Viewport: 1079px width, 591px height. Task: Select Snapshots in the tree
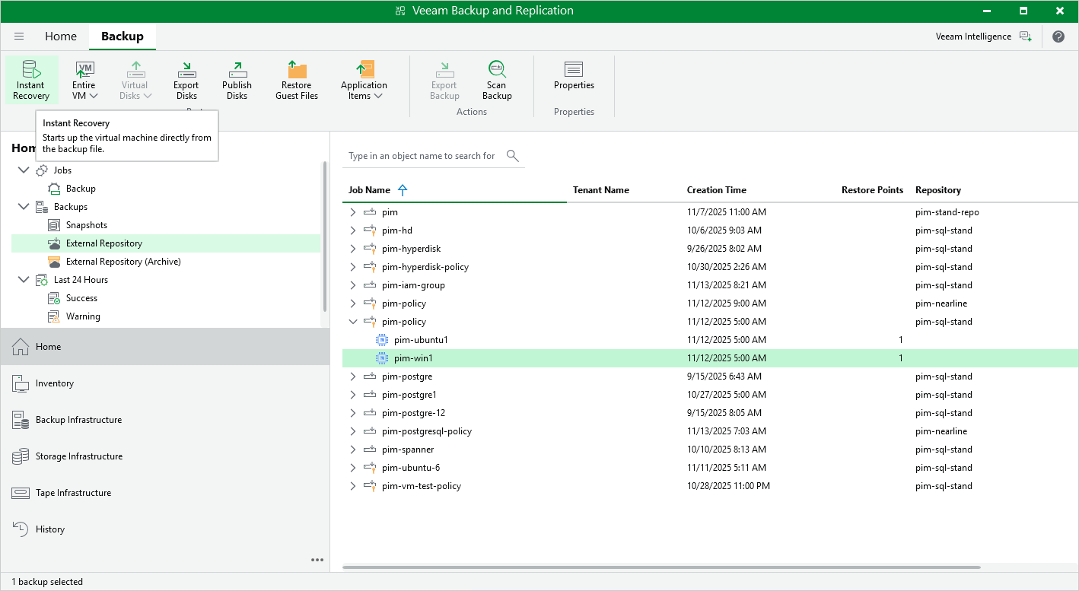[x=86, y=225]
